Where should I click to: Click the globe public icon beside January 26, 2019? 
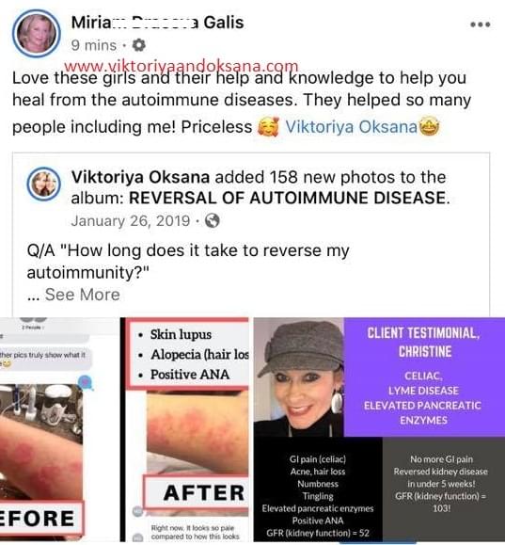[212, 220]
